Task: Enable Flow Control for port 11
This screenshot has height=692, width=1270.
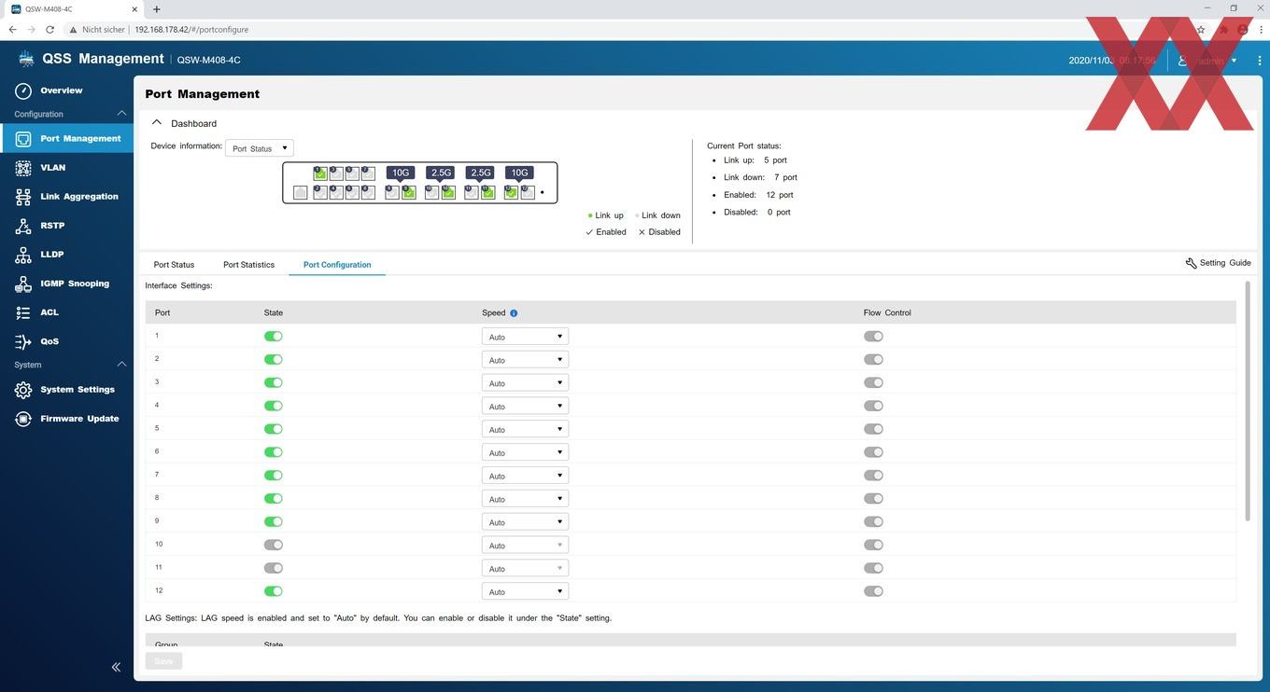Action: click(x=873, y=568)
